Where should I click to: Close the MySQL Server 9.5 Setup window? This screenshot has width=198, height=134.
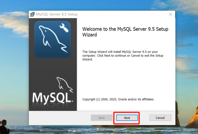click(x=171, y=14)
